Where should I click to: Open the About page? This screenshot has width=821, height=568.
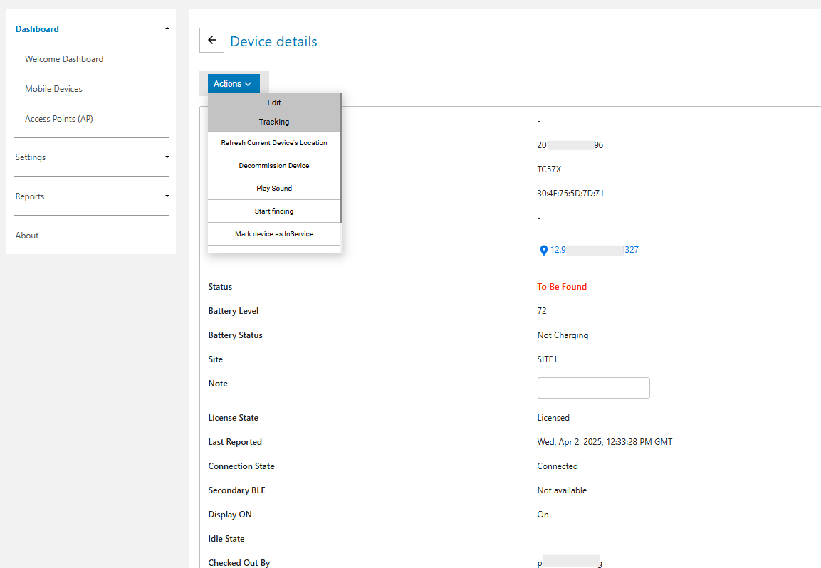tap(27, 236)
